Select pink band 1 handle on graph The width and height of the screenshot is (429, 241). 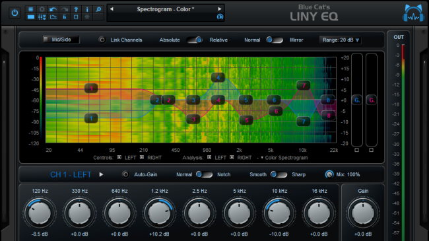pos(91,88)
